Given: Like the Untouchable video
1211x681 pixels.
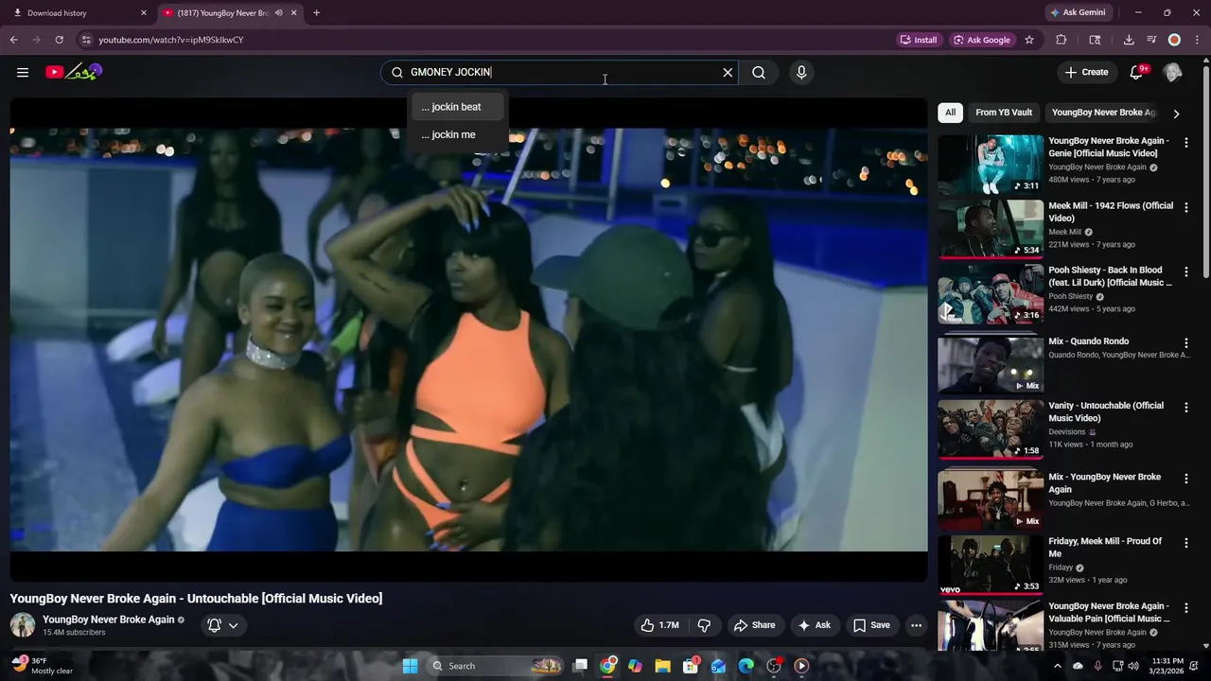Looking at the screenshot, I should (x=660, y=625).
